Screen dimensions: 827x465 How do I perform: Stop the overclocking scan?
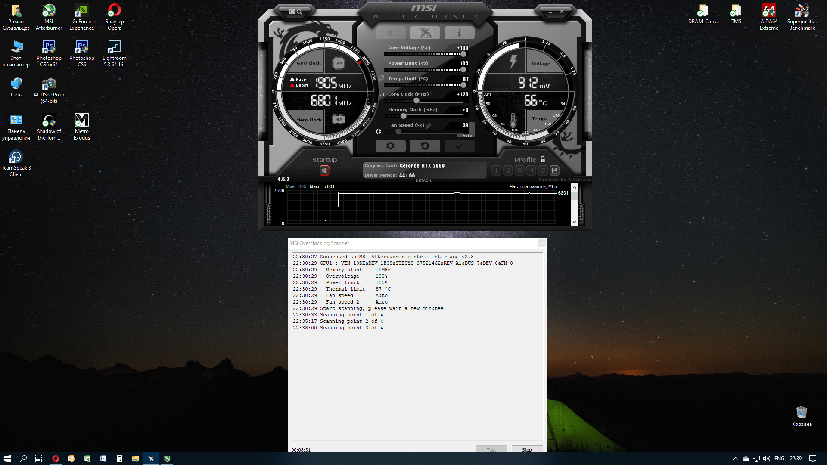527,449
